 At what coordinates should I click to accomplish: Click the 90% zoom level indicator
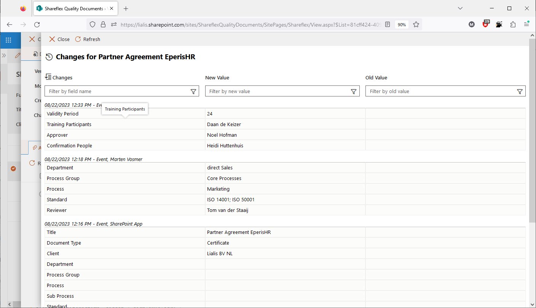pos(402,24)
